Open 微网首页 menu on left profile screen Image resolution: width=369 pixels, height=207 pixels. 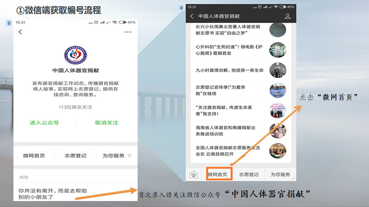coord(34,155)
